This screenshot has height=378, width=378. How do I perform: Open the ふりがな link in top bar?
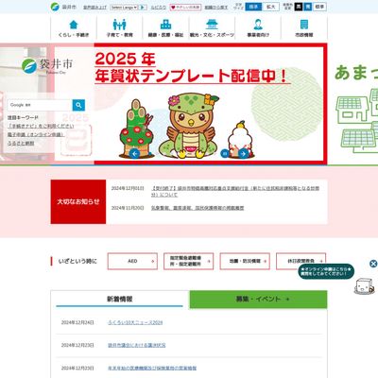pyautogui.click(x=158, y=7)
